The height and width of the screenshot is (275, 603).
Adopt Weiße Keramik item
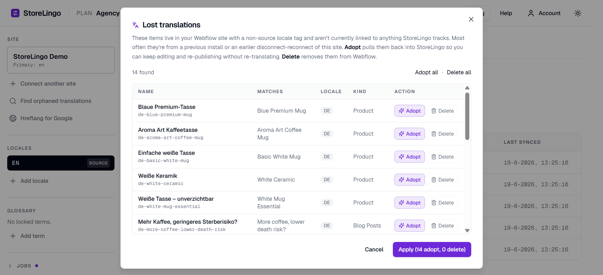point(410,180)
